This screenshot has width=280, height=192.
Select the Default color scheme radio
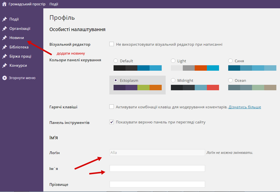click(116, 61)
